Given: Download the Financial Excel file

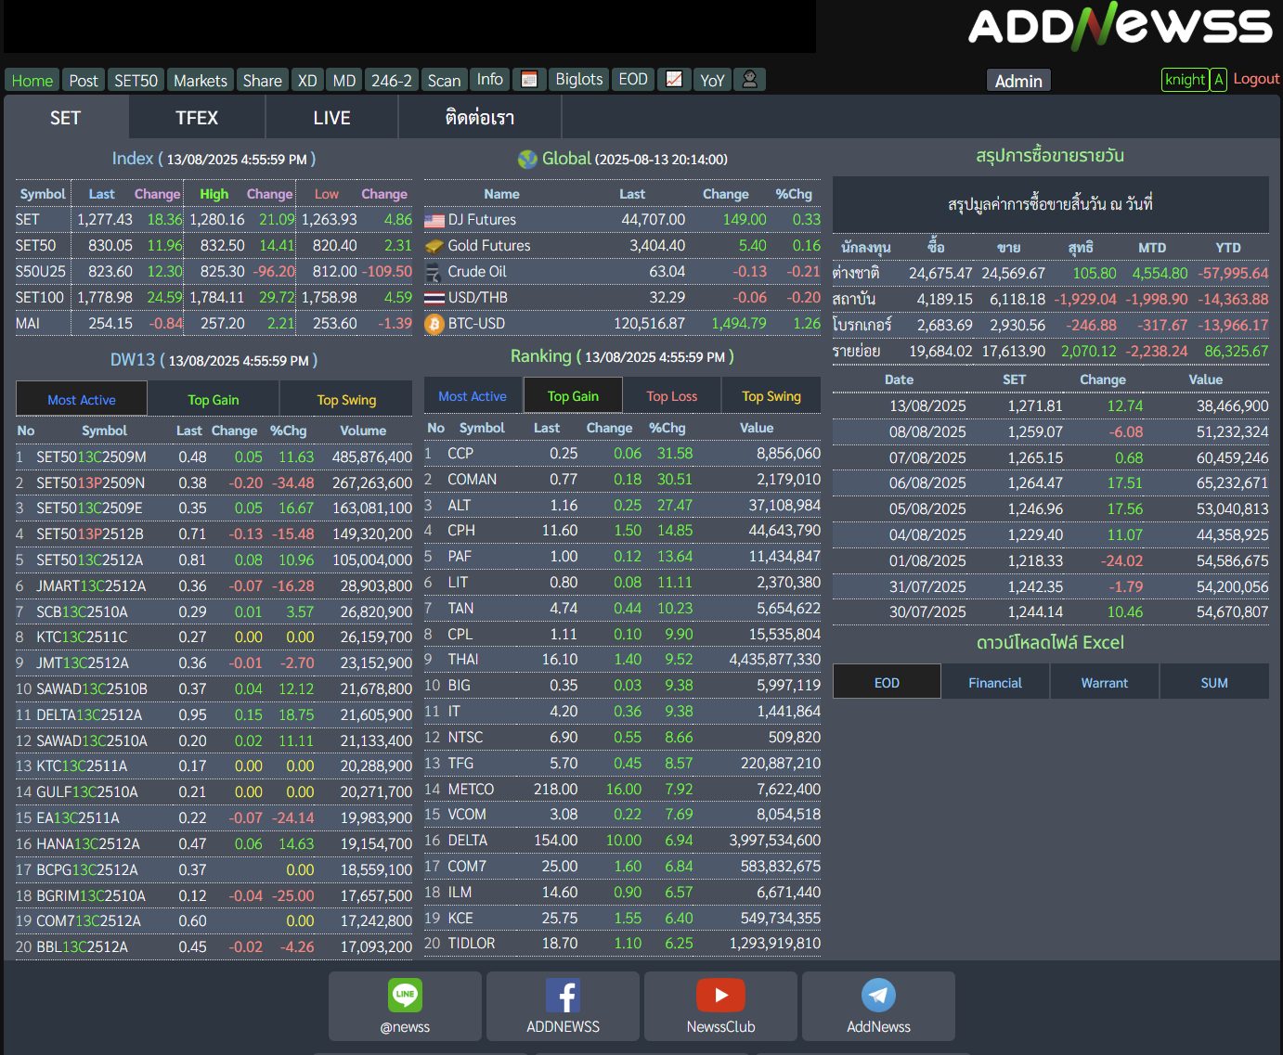Looking at the screenshot, I should (995, 682).
